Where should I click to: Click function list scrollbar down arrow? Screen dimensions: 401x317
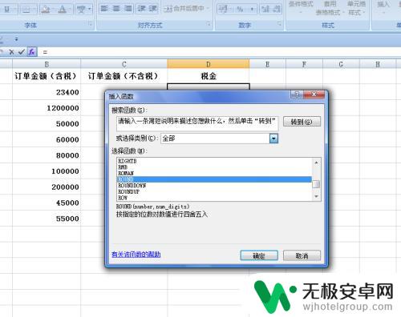click(x=316, y=197)
